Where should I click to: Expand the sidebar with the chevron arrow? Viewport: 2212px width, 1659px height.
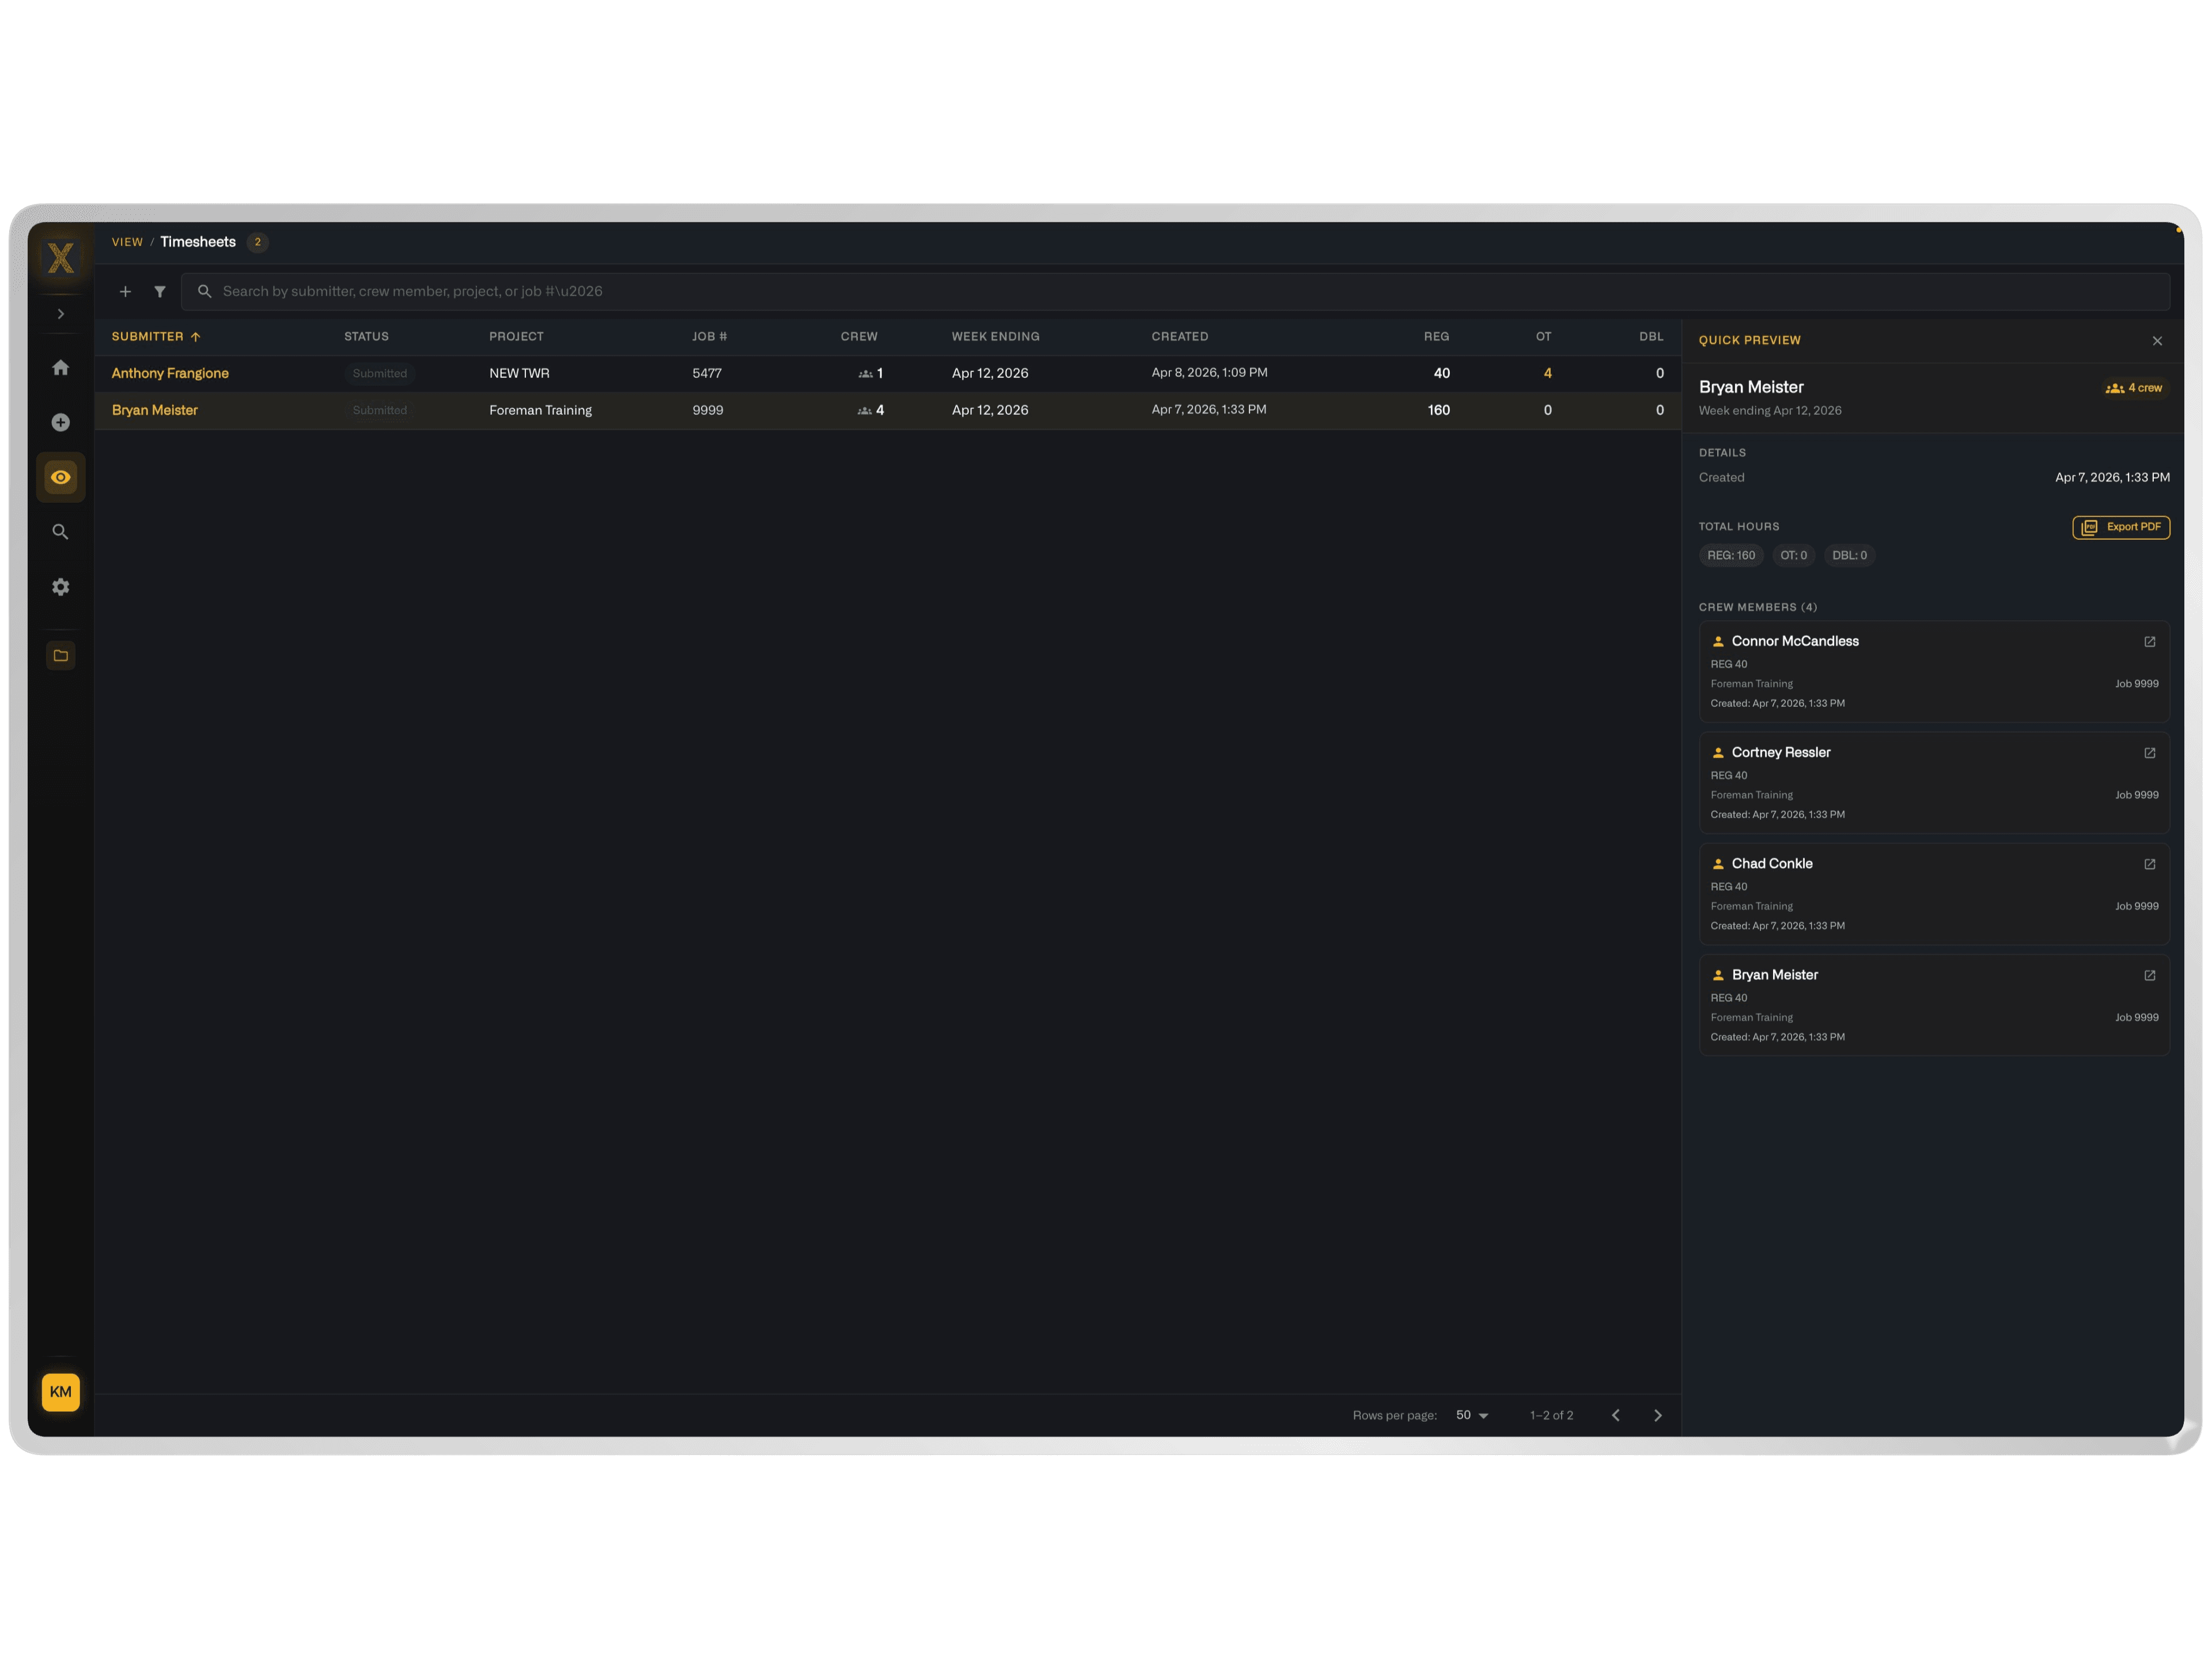coord(61,314)
